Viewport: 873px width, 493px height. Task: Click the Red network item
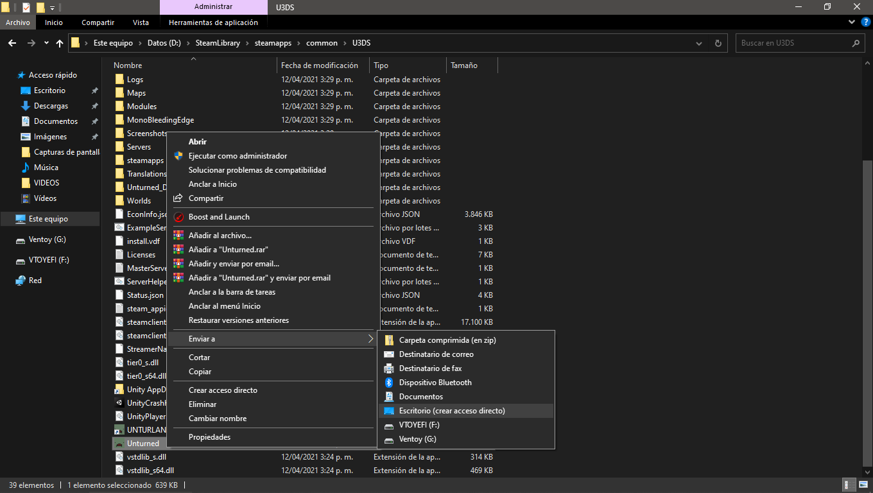[35, 281]
